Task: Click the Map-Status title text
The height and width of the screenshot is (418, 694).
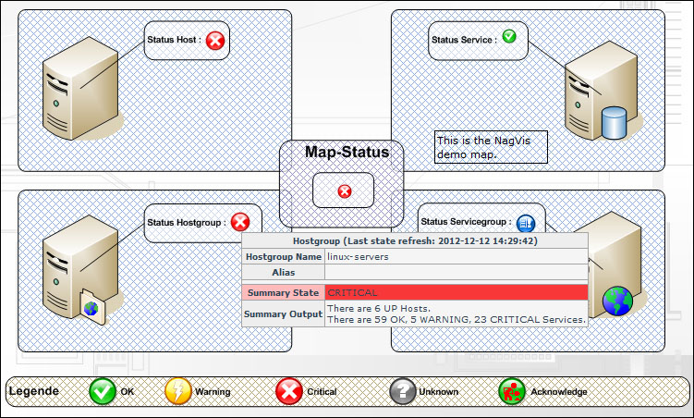Action: tap(347, 152)
